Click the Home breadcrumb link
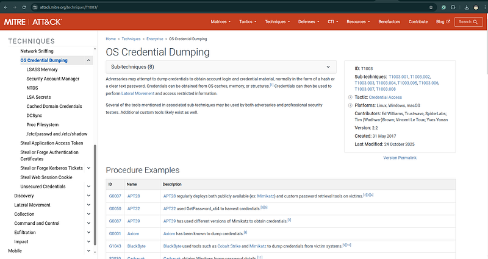The height and width of the screenshot is (259, 488). (x=110, y=39)
